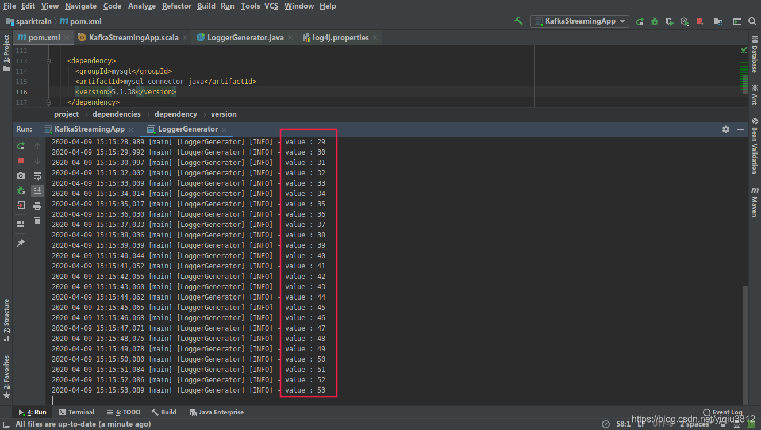Open the Bean Validation tool window
Screen dimensions: 761x430
pyautogui.click(x=755, y=146)
